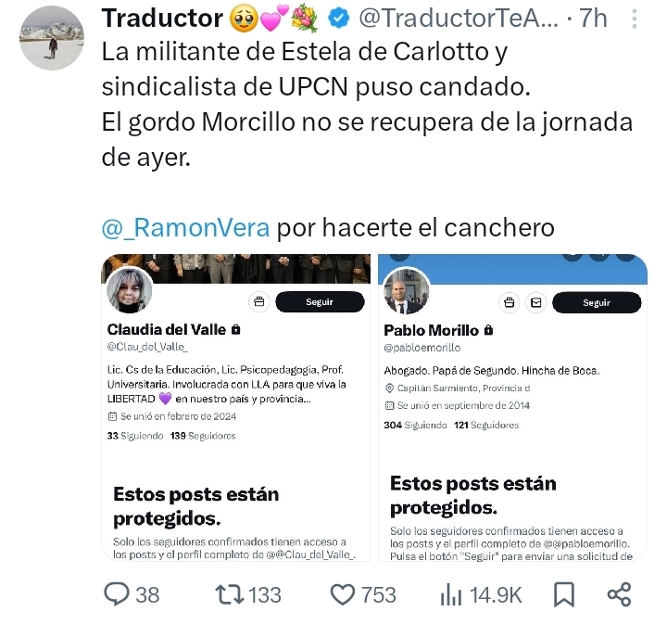Open the @_RamonVera mention link
Image resolution: width=667 pixels, height=624 pixels.
pyautogui.click(x=185, y=227)
